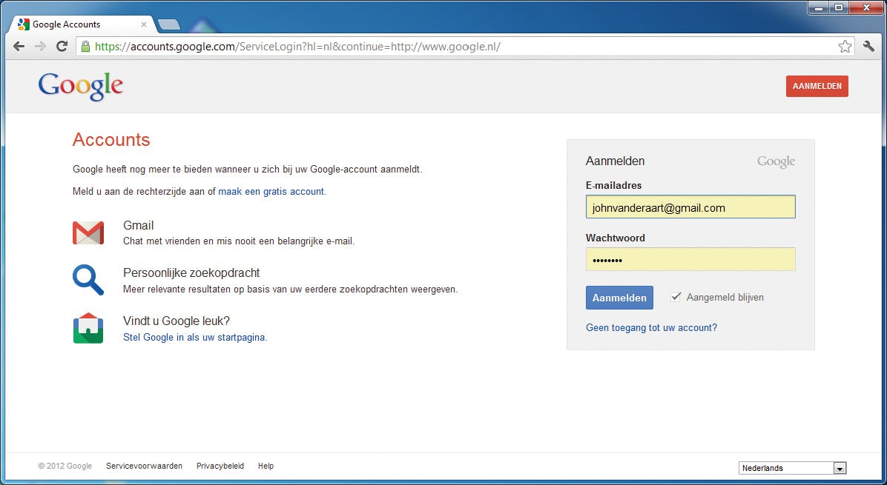This screenshot has width=887, height=485.
Task: Click the Accounts page heading
Action: [111, 139]
